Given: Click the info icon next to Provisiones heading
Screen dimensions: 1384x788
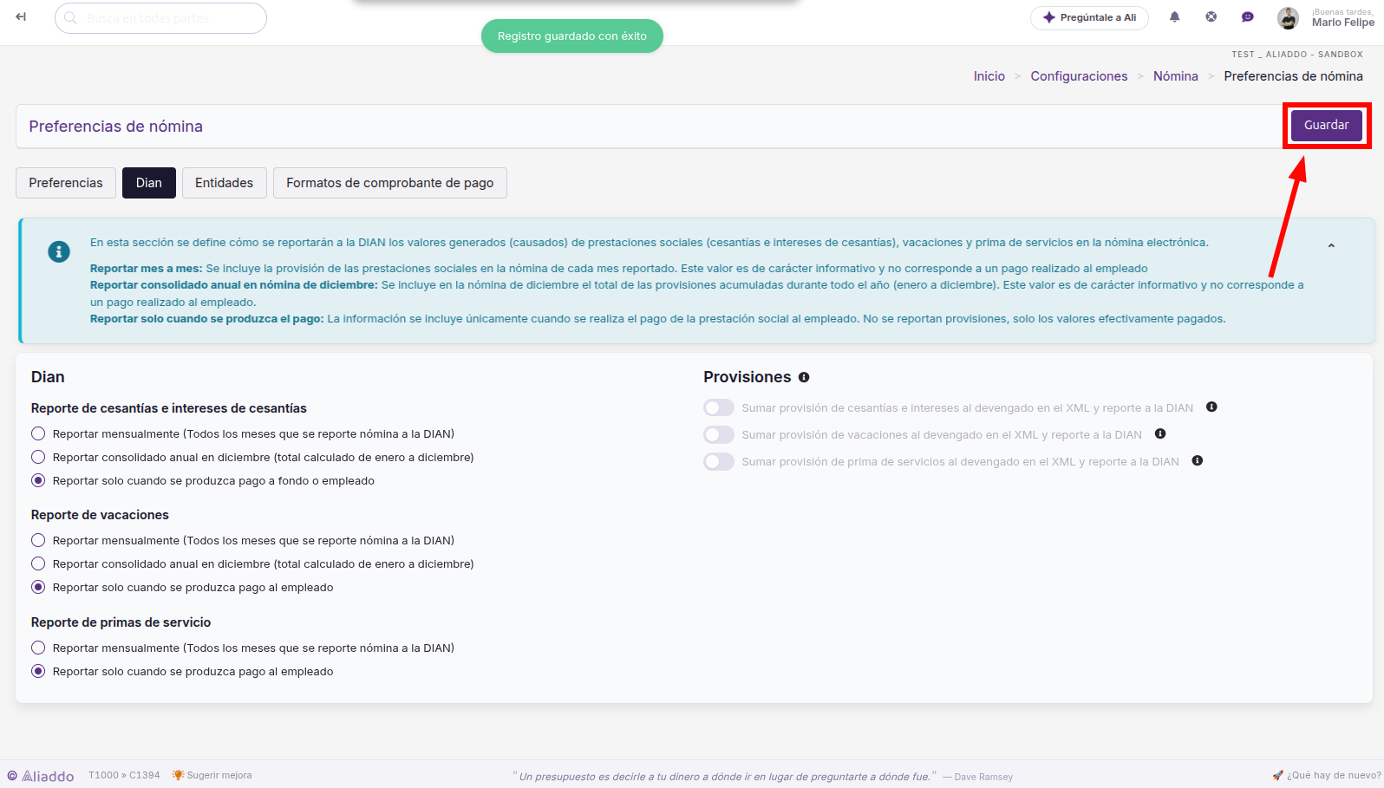Looking at the screenshot, I should [804, 377].
